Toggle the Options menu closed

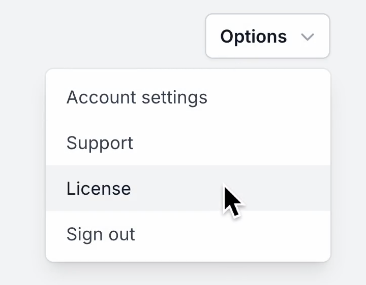(267, 36)
